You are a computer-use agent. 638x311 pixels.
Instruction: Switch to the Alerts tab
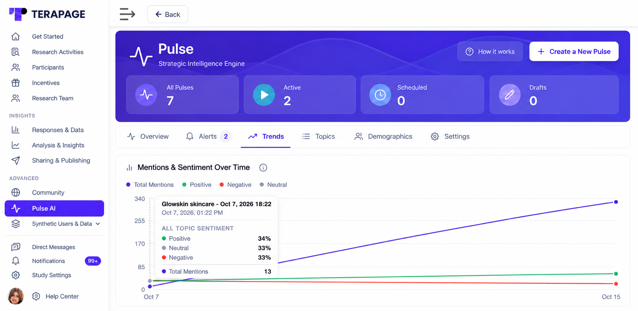[209, 136]
